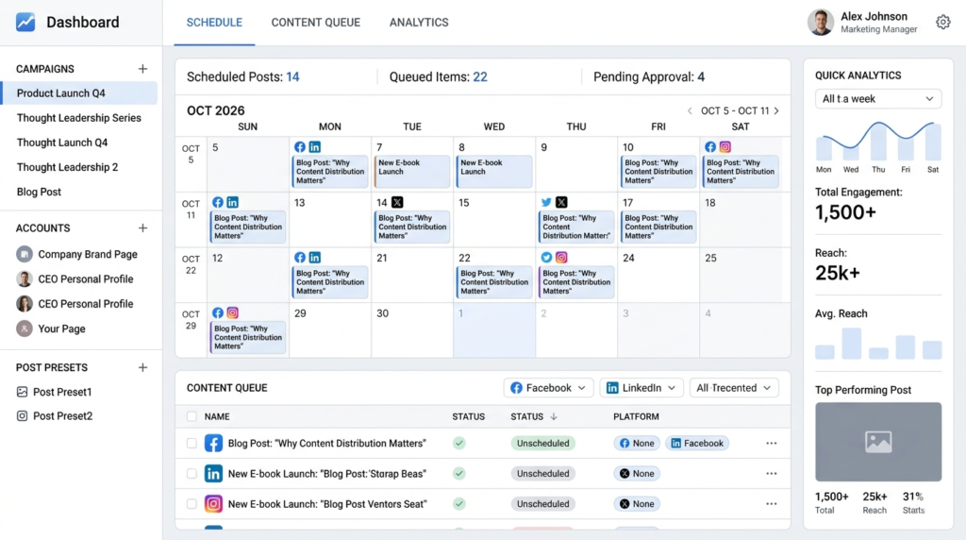Add a new account with plus icon

142,228
